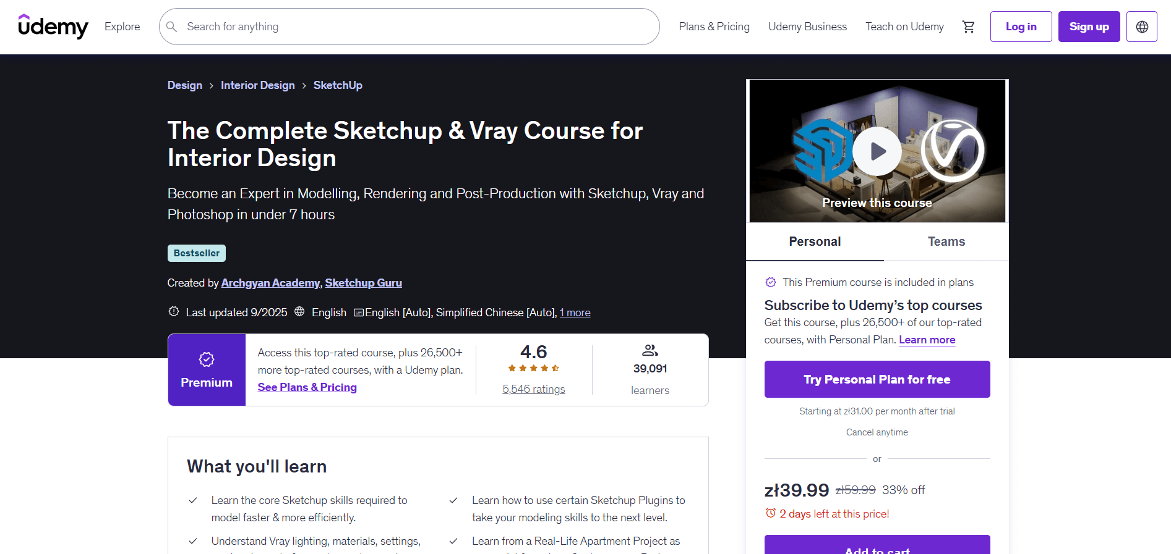This screenshot has height=554, width=1171.
Task: Open Plans & Pricing
Action: (x=714, y=27)
